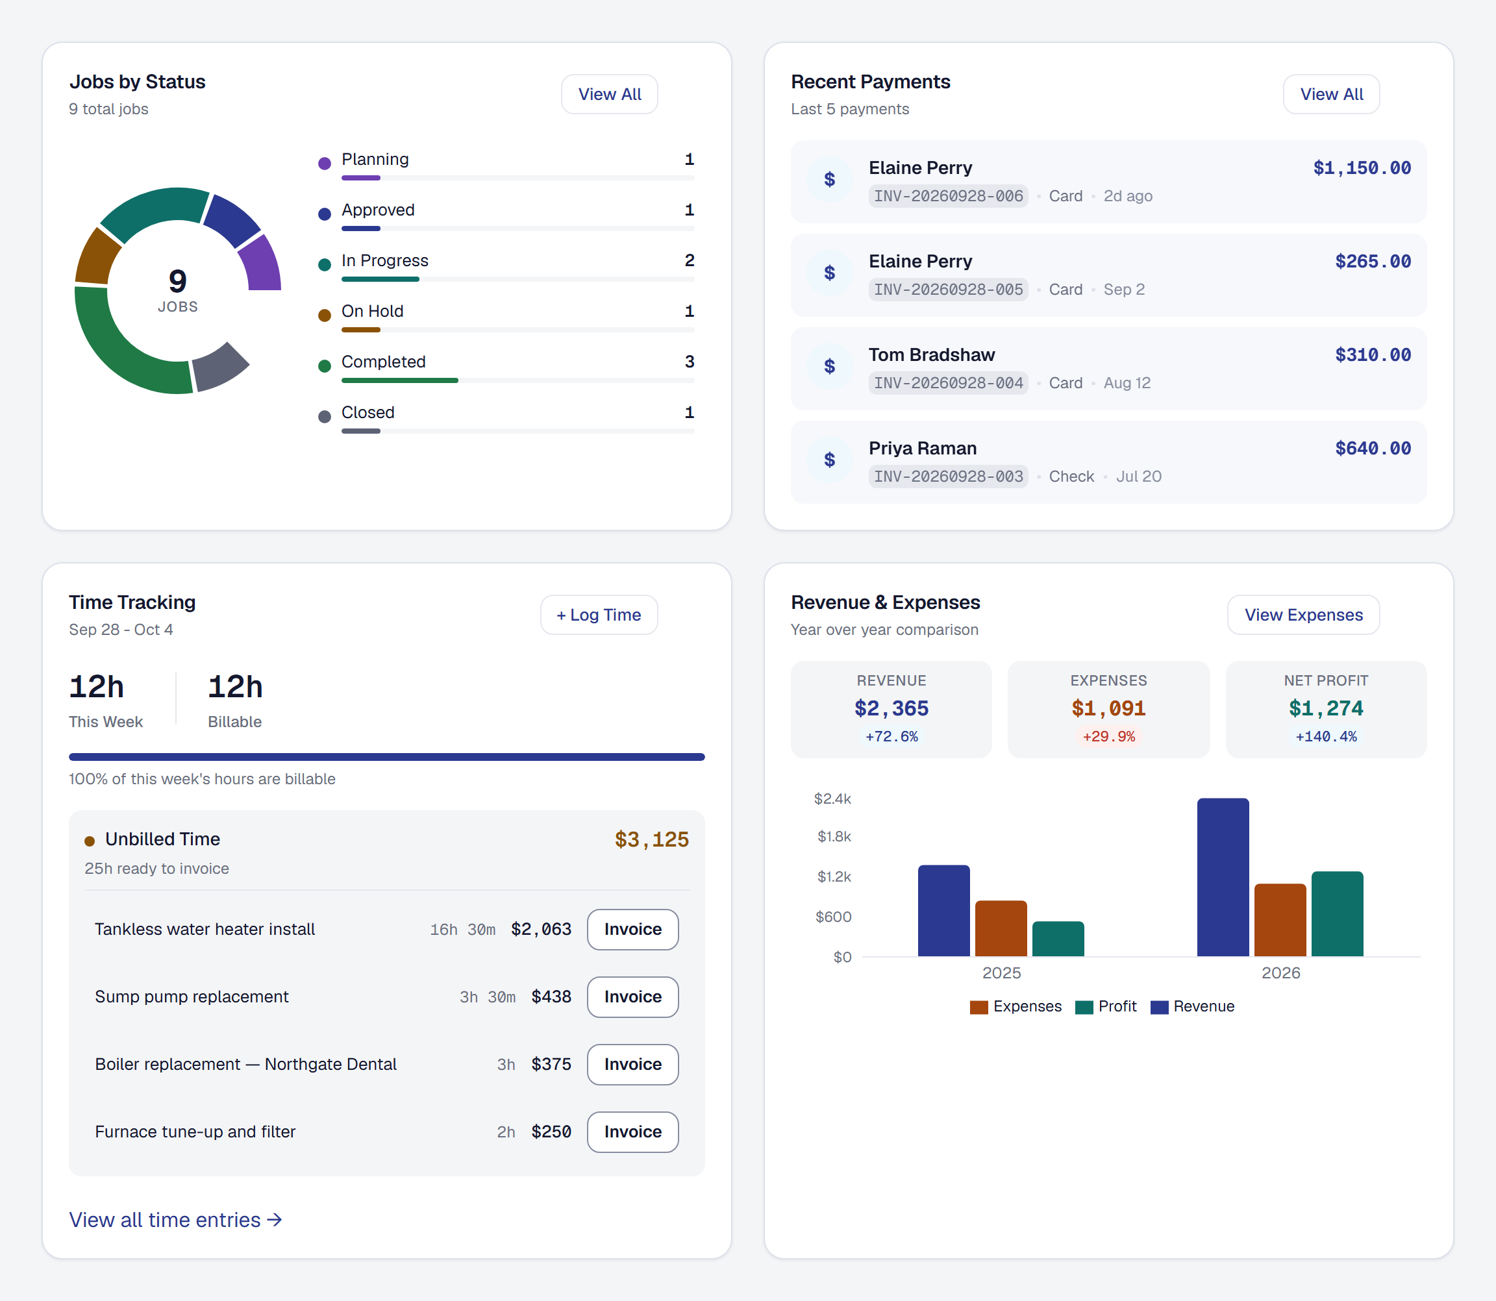Click the 12h This Week figure
This screenshot has height=1301, width=1496.
pos(97,687)
